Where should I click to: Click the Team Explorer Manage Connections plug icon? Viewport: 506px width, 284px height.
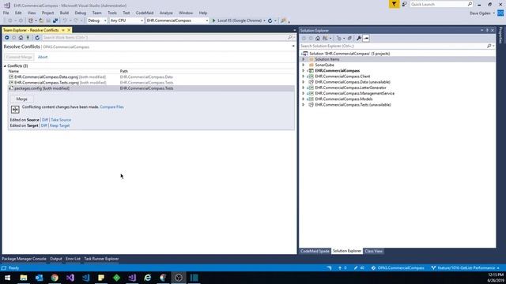(28, 38)
